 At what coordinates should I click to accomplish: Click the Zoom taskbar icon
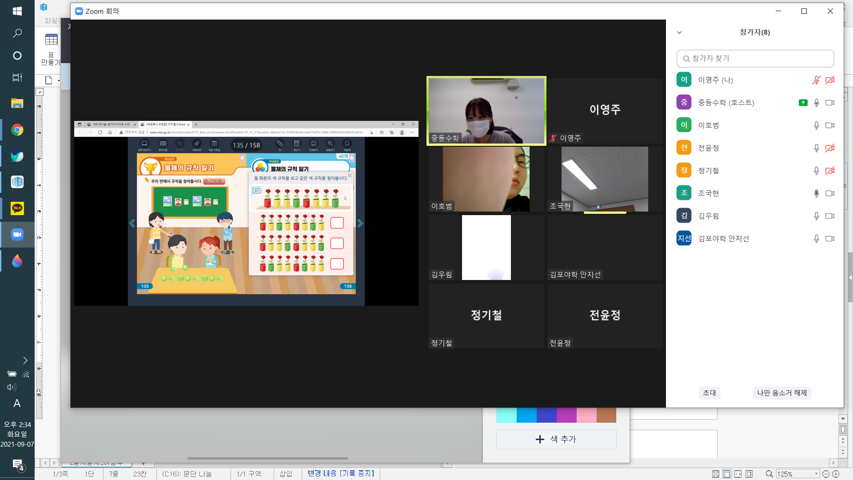click(x=17, y=235)
